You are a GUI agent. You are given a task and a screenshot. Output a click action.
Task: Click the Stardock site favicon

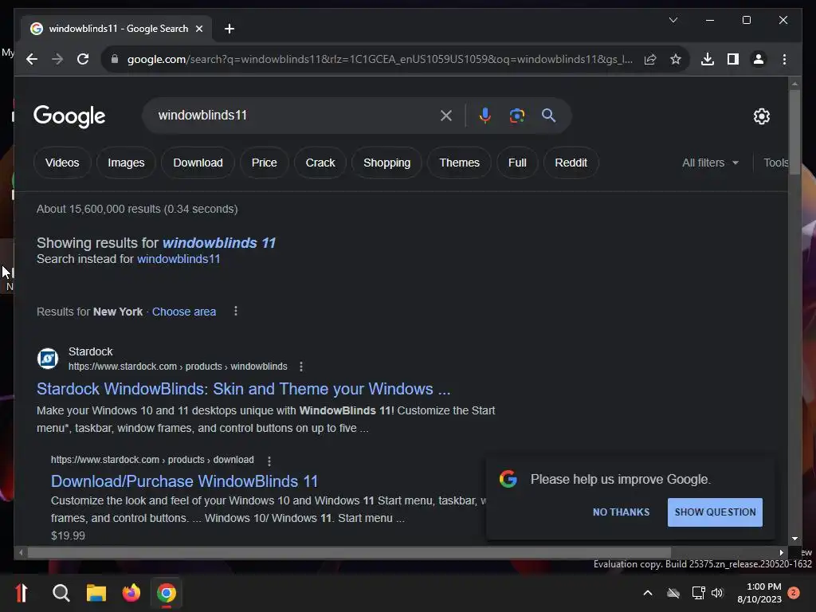(47, 359)
